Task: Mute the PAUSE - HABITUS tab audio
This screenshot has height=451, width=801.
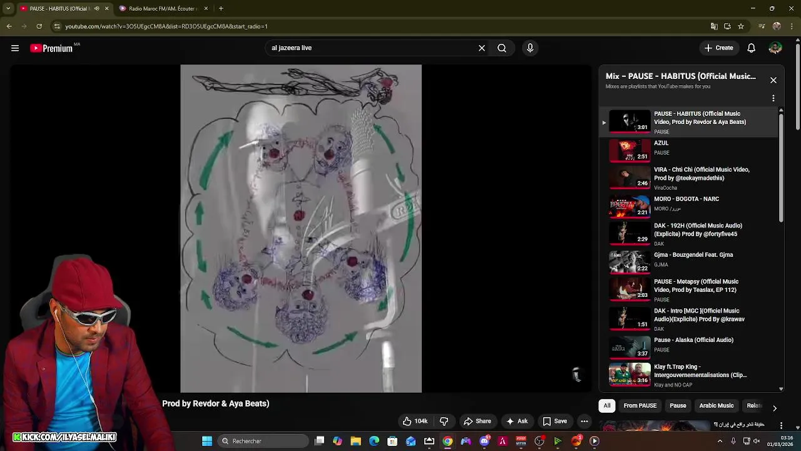Action: [96, 9]
